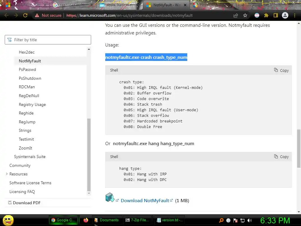Copy the crash type Shell code block
Image resolution: width=301 pixels, height=226 pixels.
pyautogui.click(x=281, y=70)
